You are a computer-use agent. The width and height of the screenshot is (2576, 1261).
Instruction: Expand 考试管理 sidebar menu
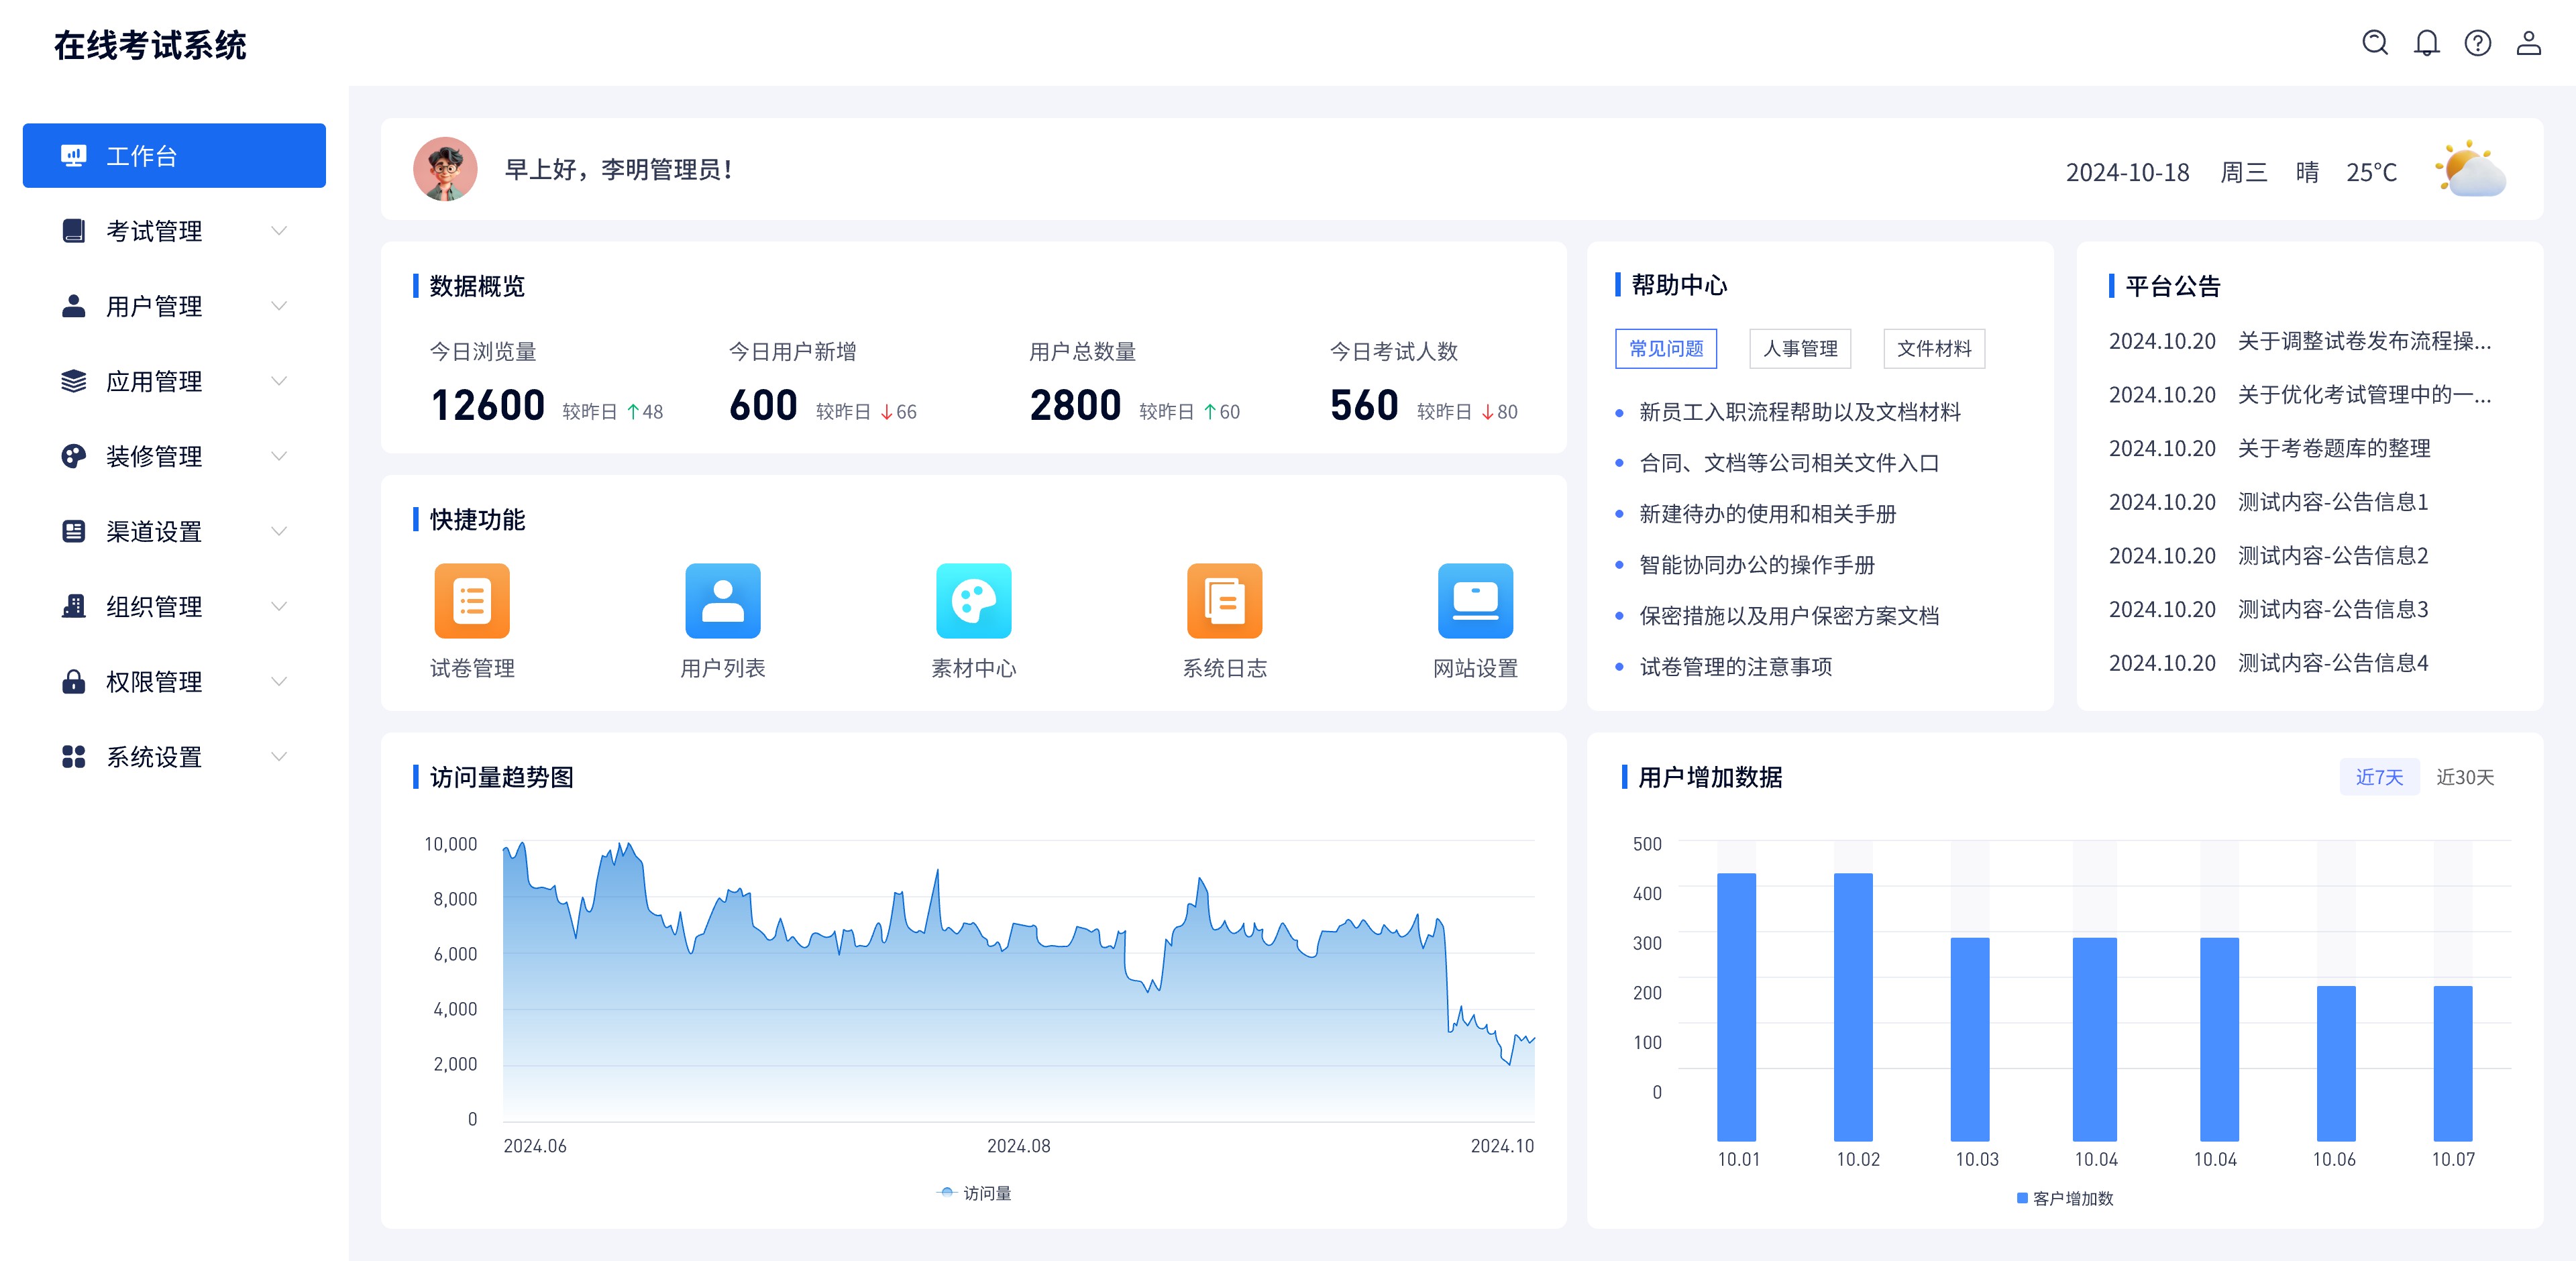154,231
